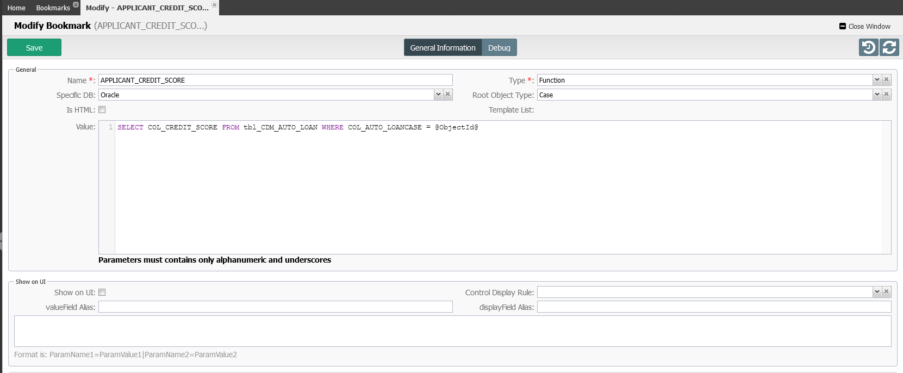
Task: Click the Close Window link
Action: click(x=865, y=26)
